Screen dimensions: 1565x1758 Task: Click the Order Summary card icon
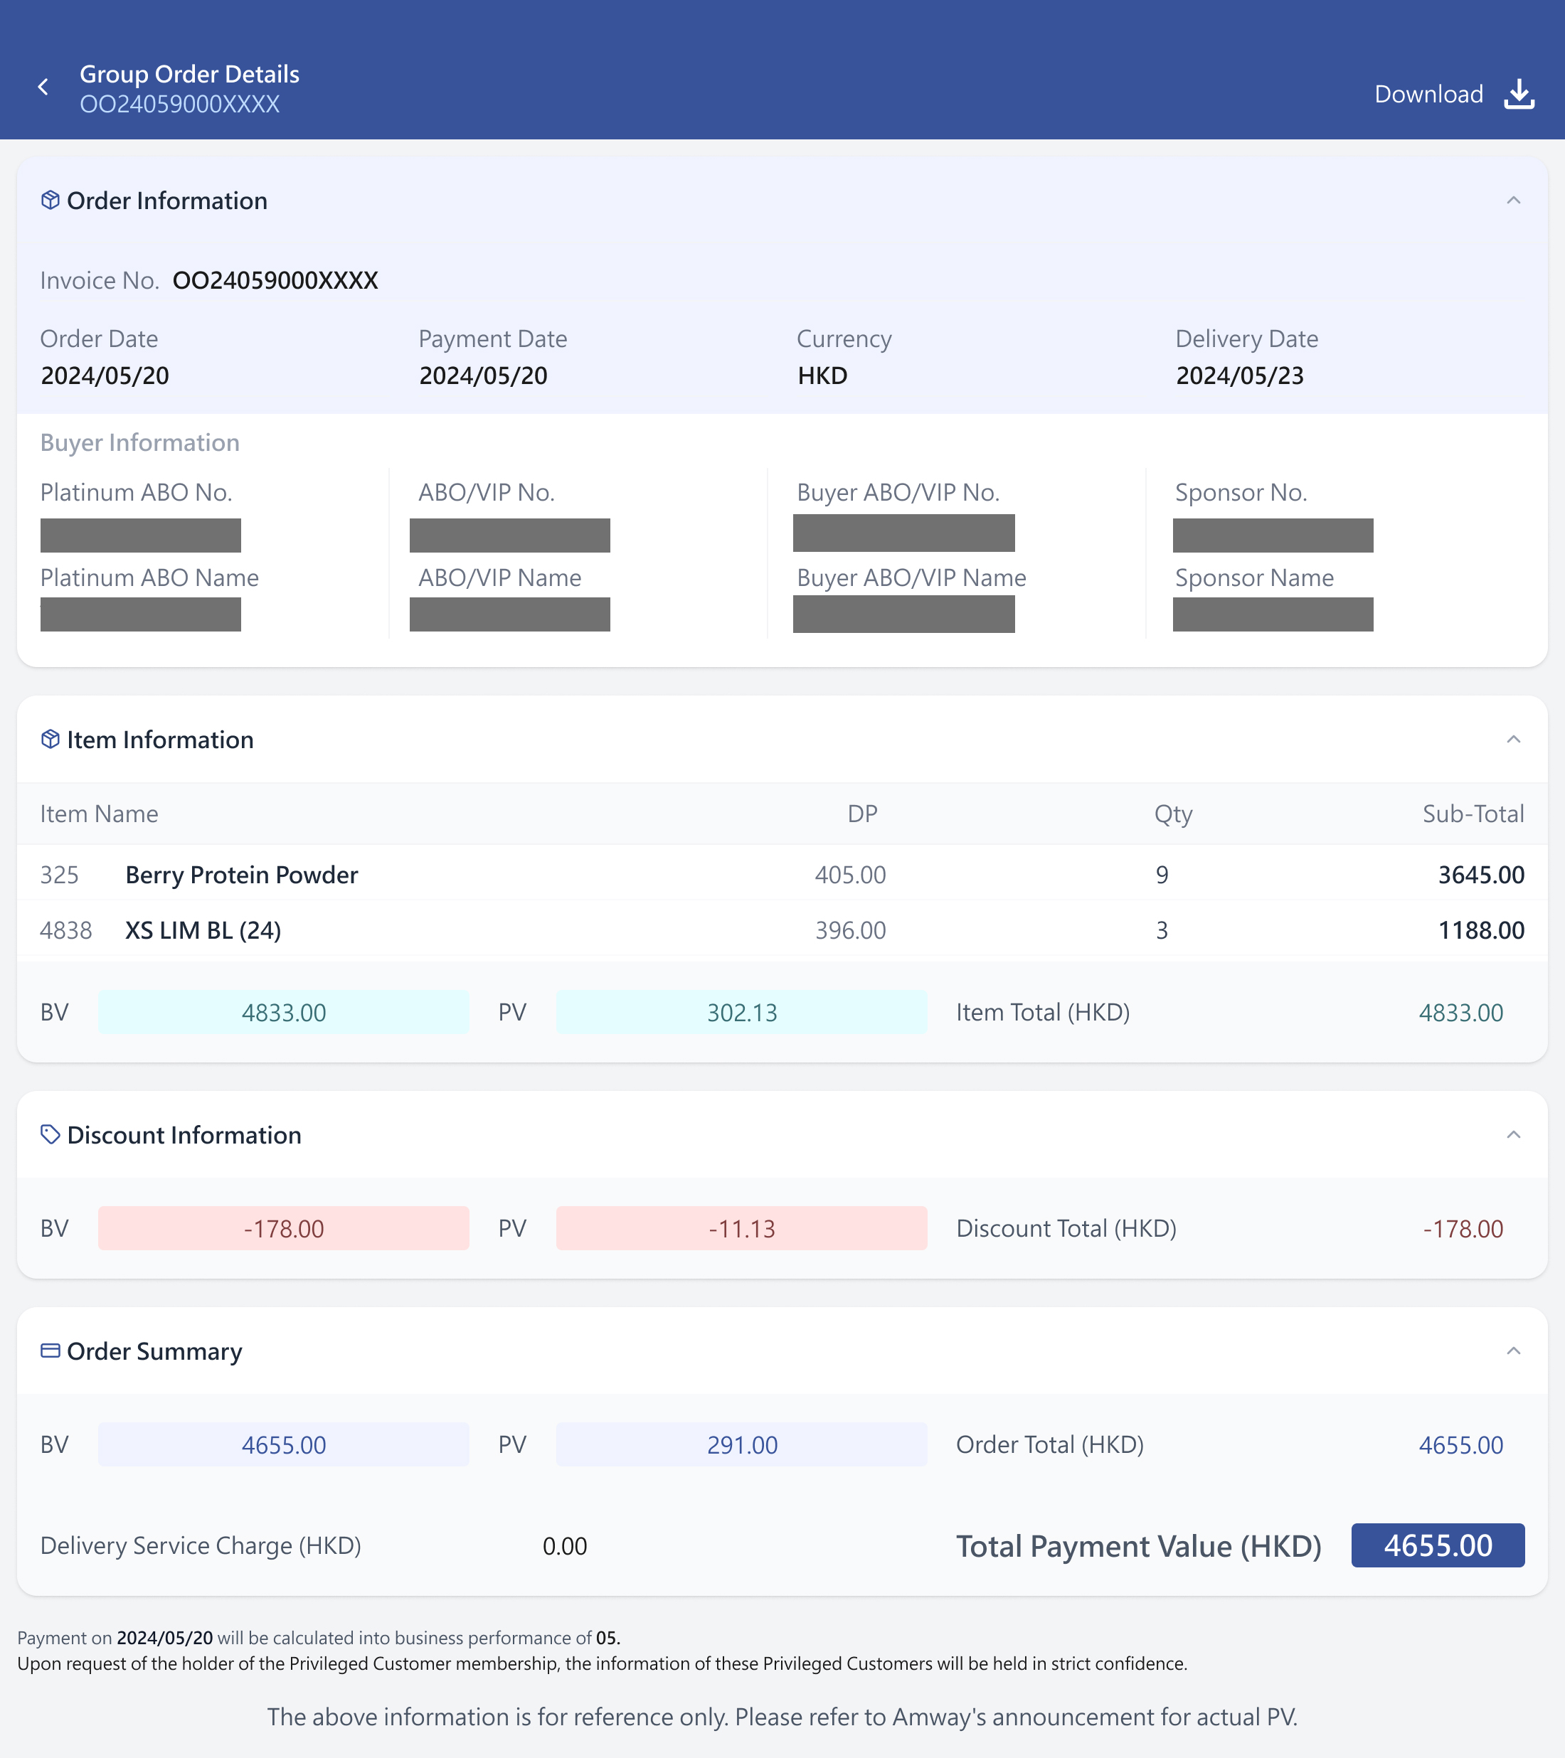coord(50,1351)
